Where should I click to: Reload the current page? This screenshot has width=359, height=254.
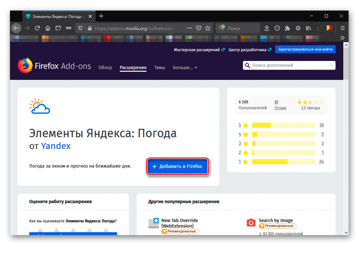(x=37, y=28)
